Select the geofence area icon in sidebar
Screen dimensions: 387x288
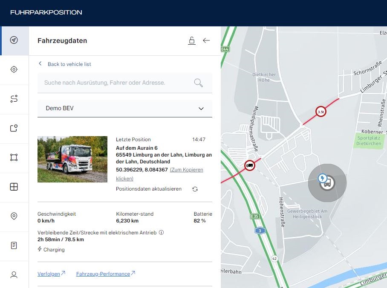point(14,157)
